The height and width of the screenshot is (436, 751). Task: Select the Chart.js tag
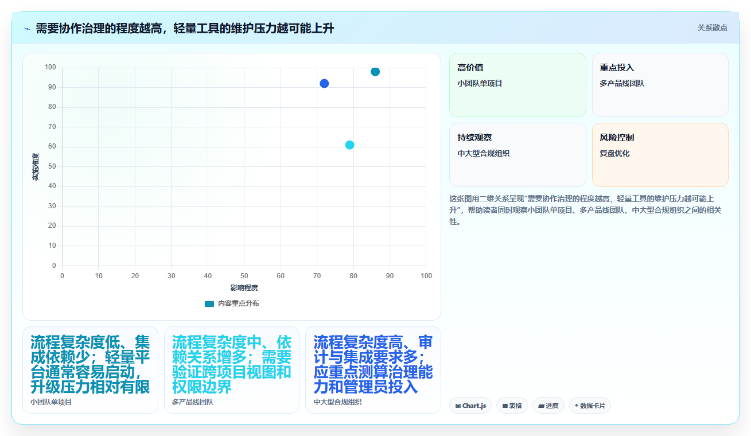[470, 406]
